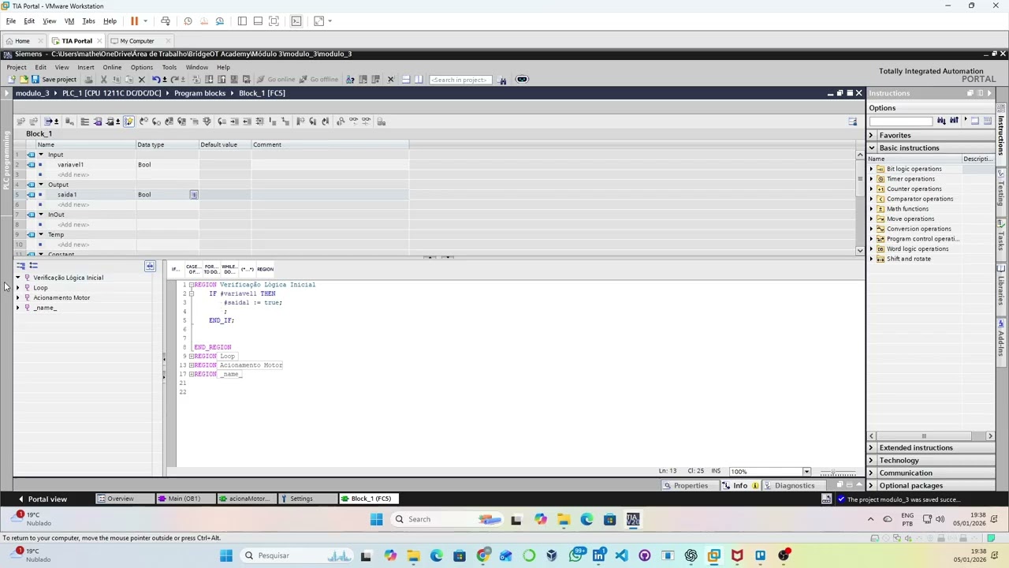Click the Go online button

pyautogui.click(x=276, y=80)
